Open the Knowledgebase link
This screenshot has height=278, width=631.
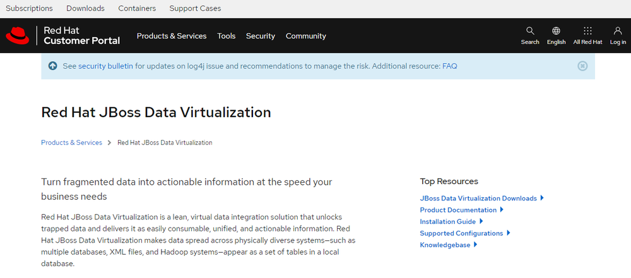445,245
